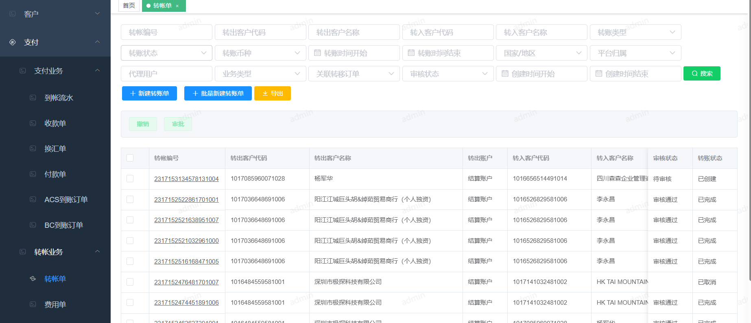Open 收款单 in the sidebar
The height and width of the screenshot is (323, 751).
[55, 123]
